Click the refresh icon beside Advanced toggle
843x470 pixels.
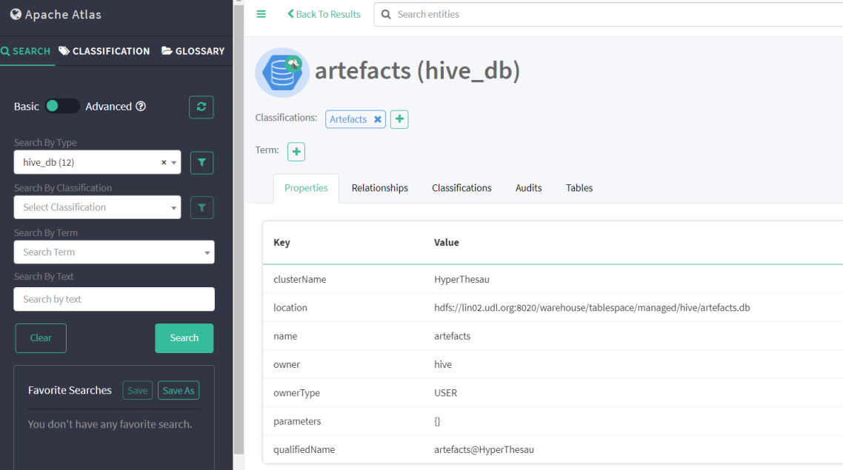(201, 107)
